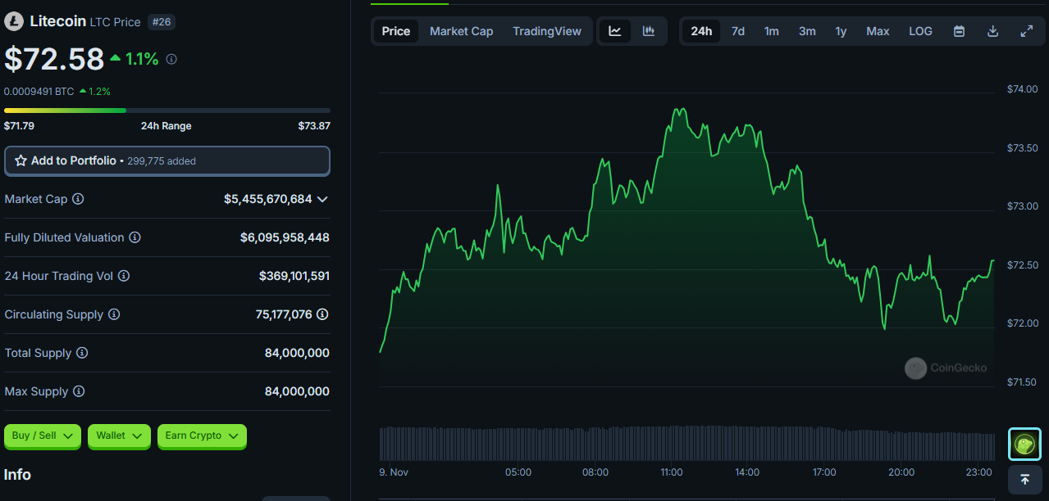Click the 23:00 x-axis time label
1049x501 pixels.
point(979,472)
